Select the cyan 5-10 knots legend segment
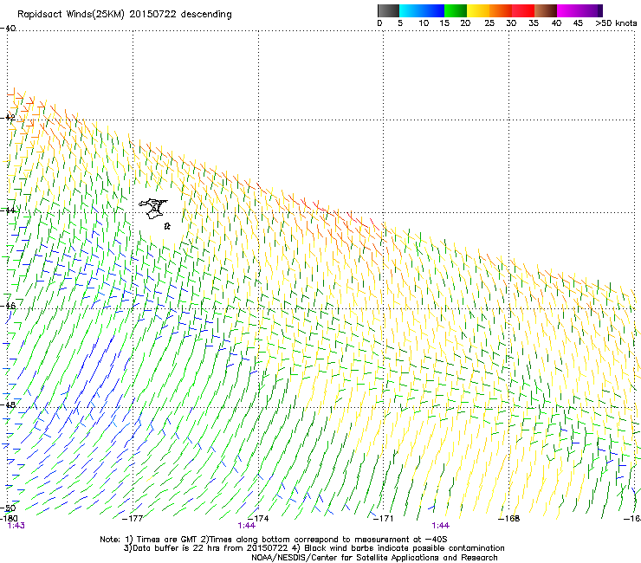The width and height of the screenshot is (641, 563). coord(411,10)
